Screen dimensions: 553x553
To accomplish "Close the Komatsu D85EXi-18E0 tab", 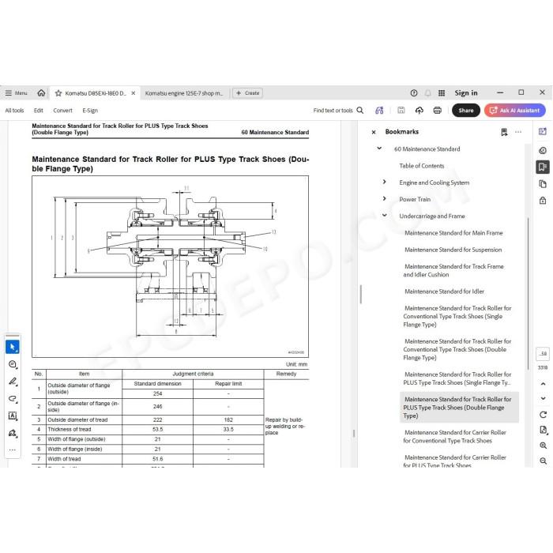I will (134, 93).
